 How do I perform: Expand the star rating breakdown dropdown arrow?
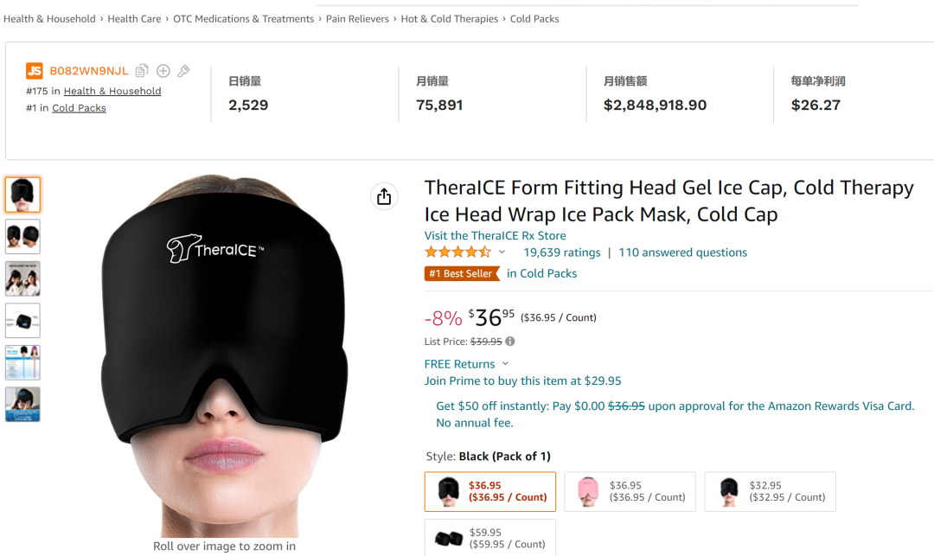click(x=502, y=252)
